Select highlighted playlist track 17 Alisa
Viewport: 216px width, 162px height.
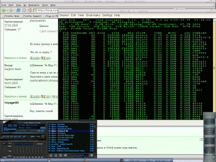[71, 131]
